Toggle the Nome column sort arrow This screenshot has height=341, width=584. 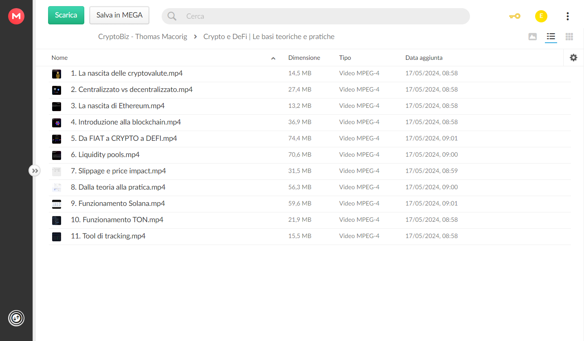(x=273, y=58)
